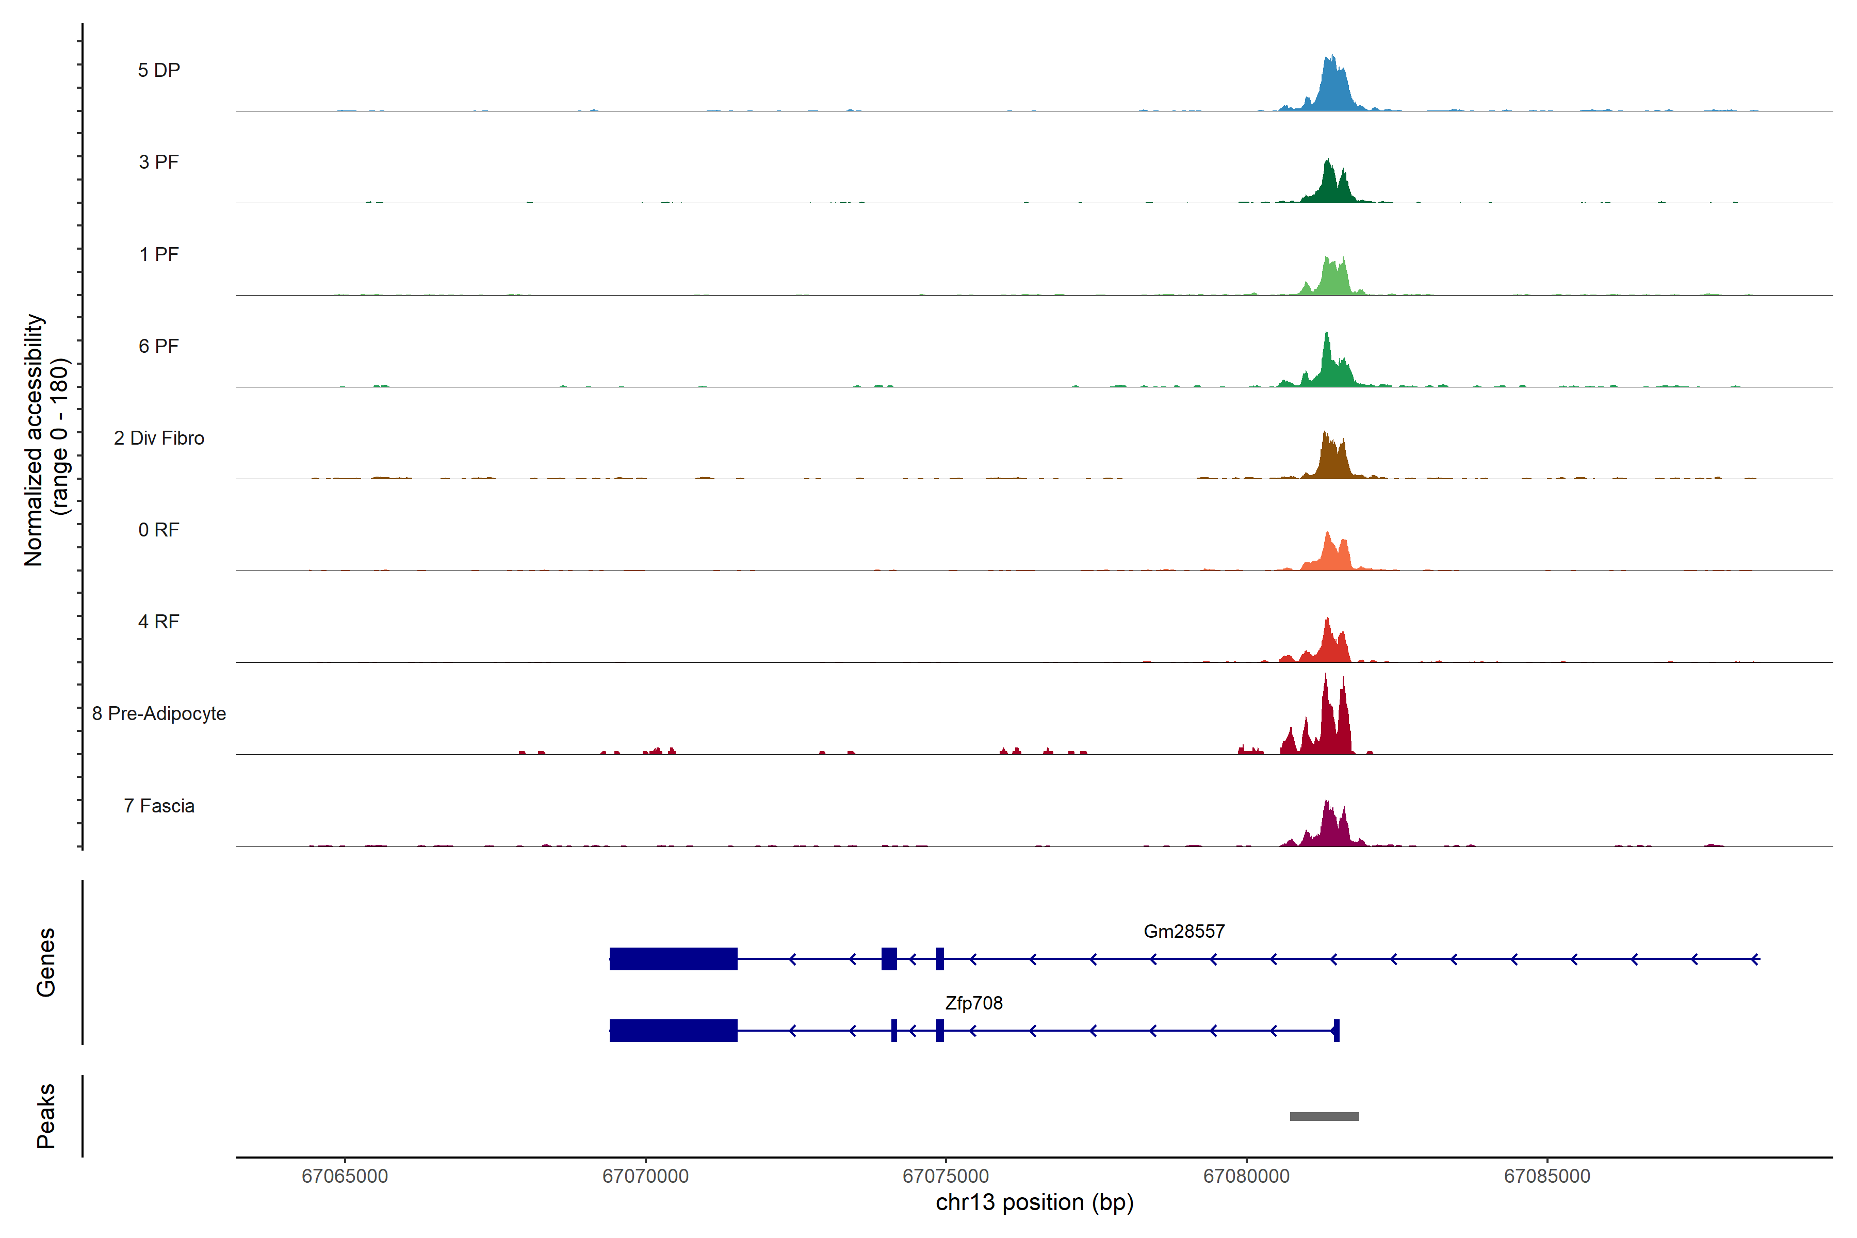Click the 2 Div Fibro track label
The height and width of the screenshot is (1238, 1857).
tap(159, 438)
